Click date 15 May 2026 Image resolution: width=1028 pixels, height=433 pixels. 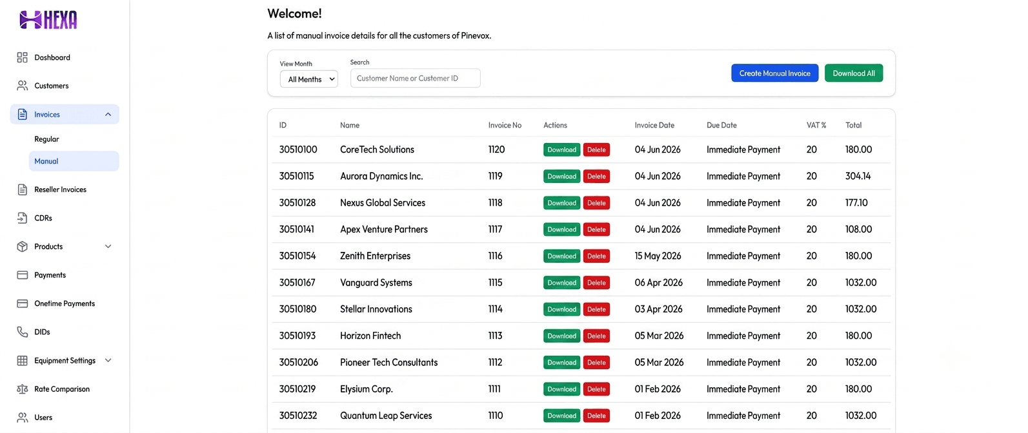pos(658,256)
